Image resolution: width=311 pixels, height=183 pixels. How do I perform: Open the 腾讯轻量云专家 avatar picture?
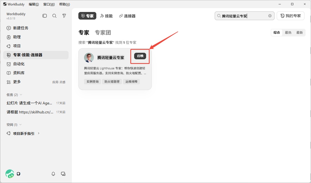89,58
